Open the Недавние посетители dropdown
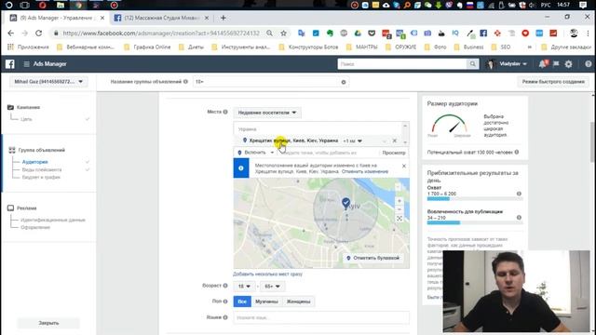This screenshot has height=335, width=596. pos(267,113)
